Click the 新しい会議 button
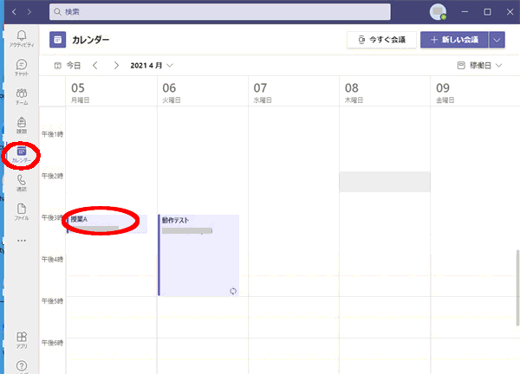 coord(453,39)
